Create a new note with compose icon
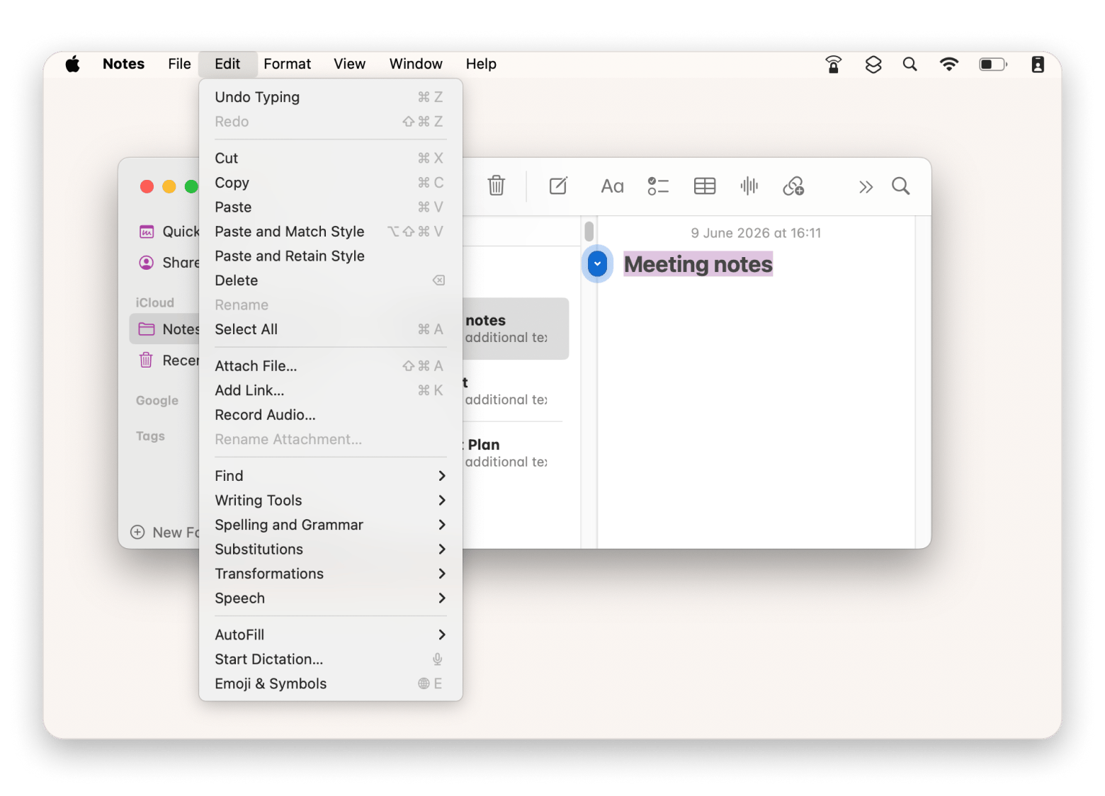This screenshot has width=1105, height=796. tap(558, 186)
